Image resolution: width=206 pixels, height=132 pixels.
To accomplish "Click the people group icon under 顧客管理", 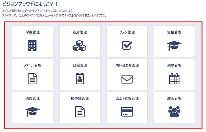I will (174, 112).
